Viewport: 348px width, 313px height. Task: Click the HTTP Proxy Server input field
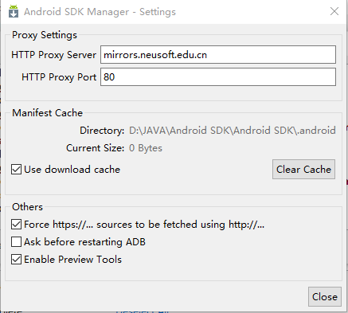pos(218,55)
